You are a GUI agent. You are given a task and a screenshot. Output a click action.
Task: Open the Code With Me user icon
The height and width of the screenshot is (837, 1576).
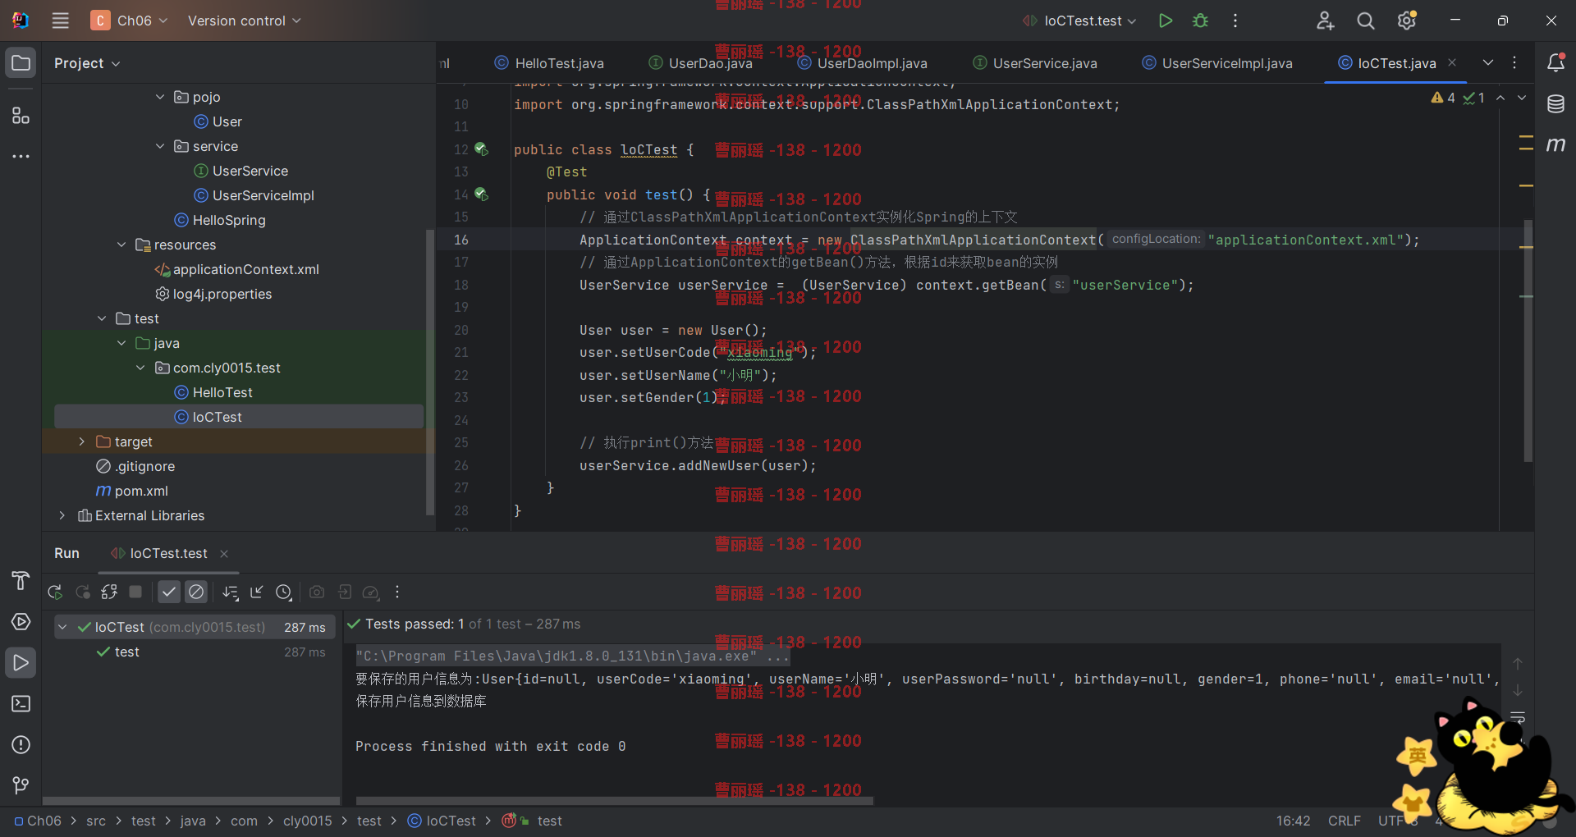click(1325, 21)
